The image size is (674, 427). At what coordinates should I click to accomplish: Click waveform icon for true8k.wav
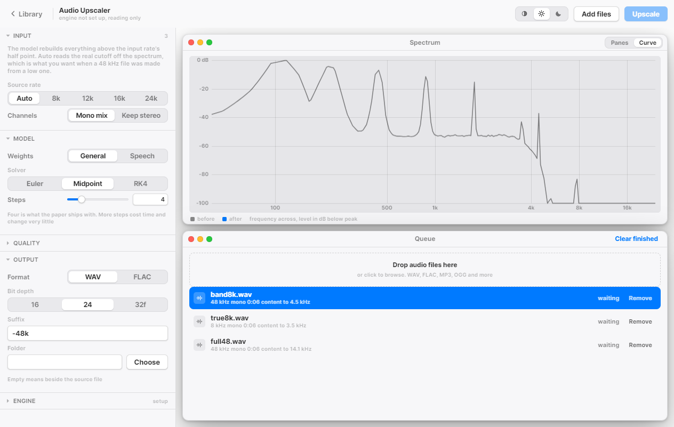coord(199,321)
